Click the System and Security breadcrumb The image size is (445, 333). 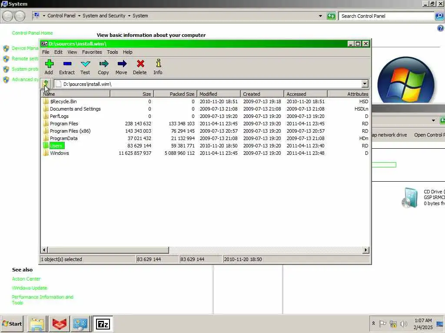click(104, 16)
